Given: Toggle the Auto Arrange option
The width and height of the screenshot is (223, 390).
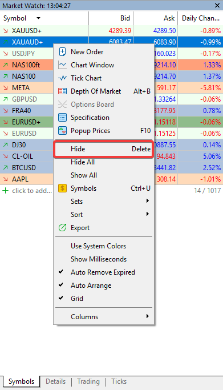Looking at the screenshot, I should coord(104,286).
